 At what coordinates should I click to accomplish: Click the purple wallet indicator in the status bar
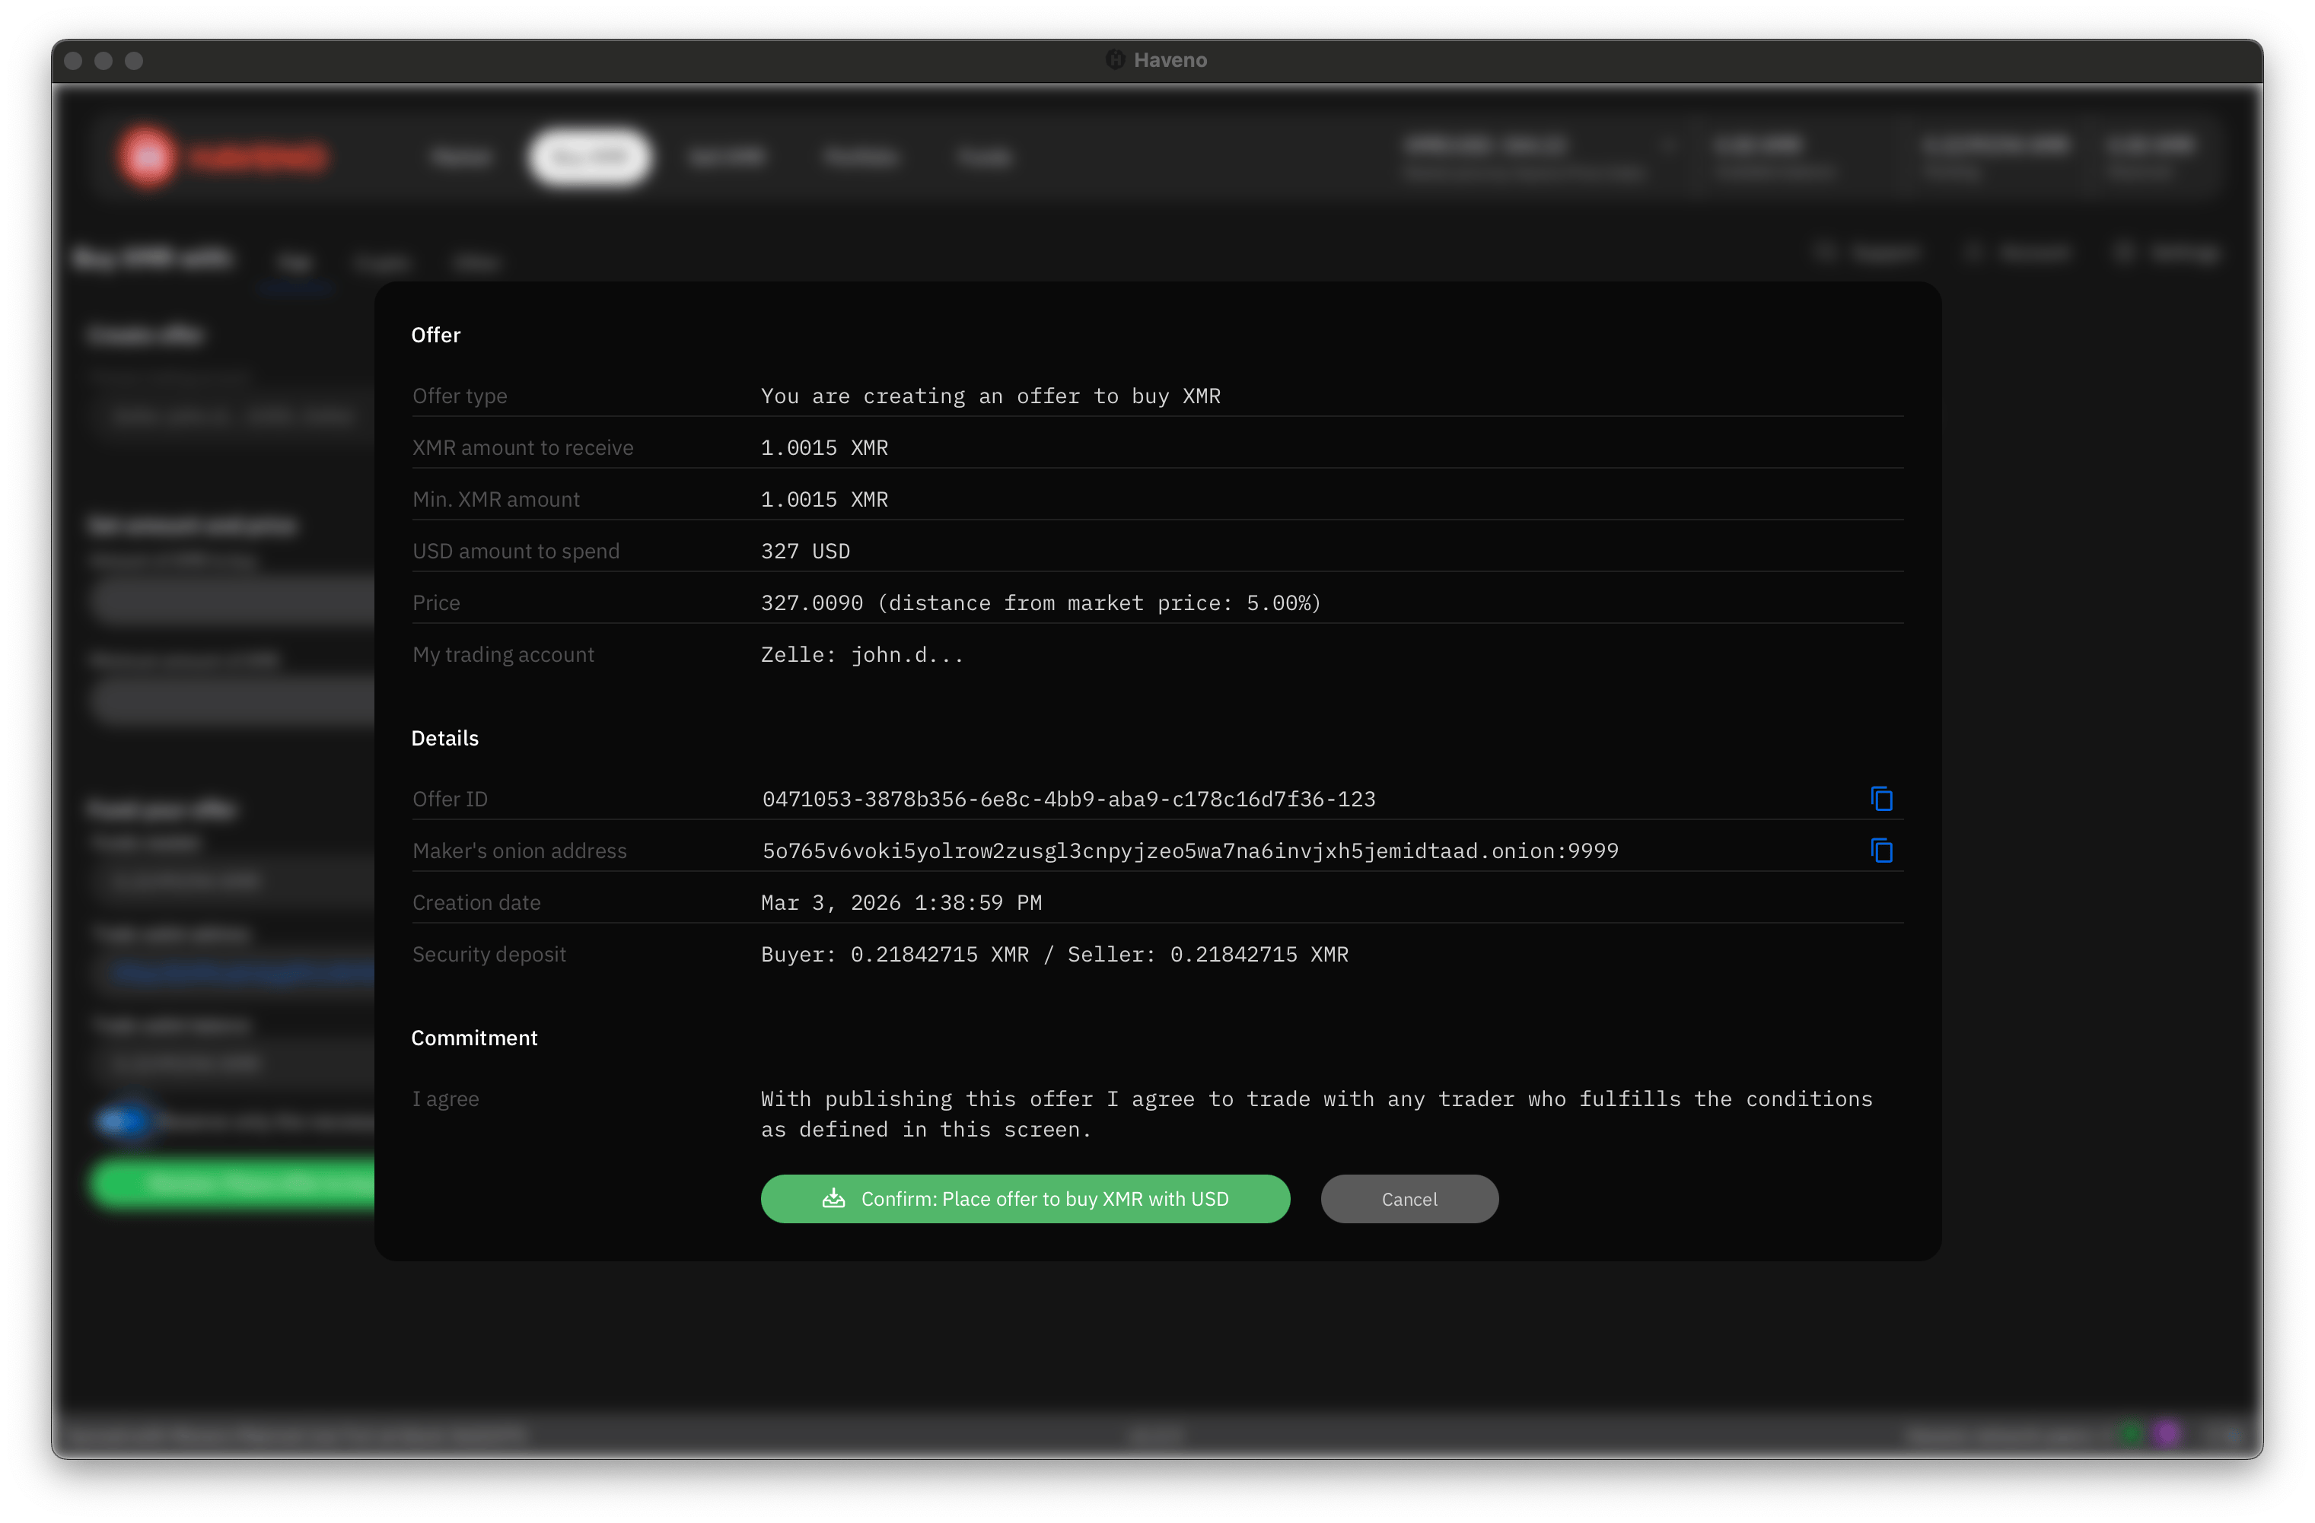2165,1433
